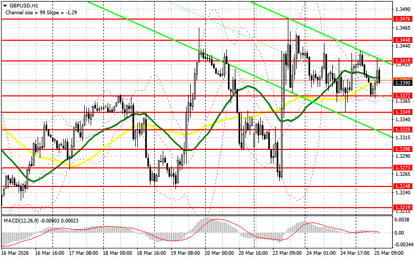The height and width of the screenshot is (259, 414).
Task: Click the red 1.3248 level price tag
Action: click(x=402, y=186)
